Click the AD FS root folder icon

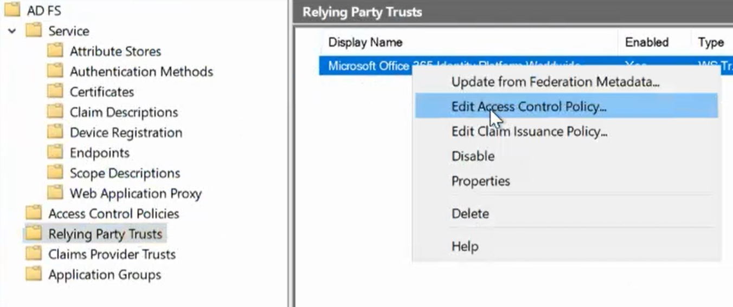pos(12,10)
